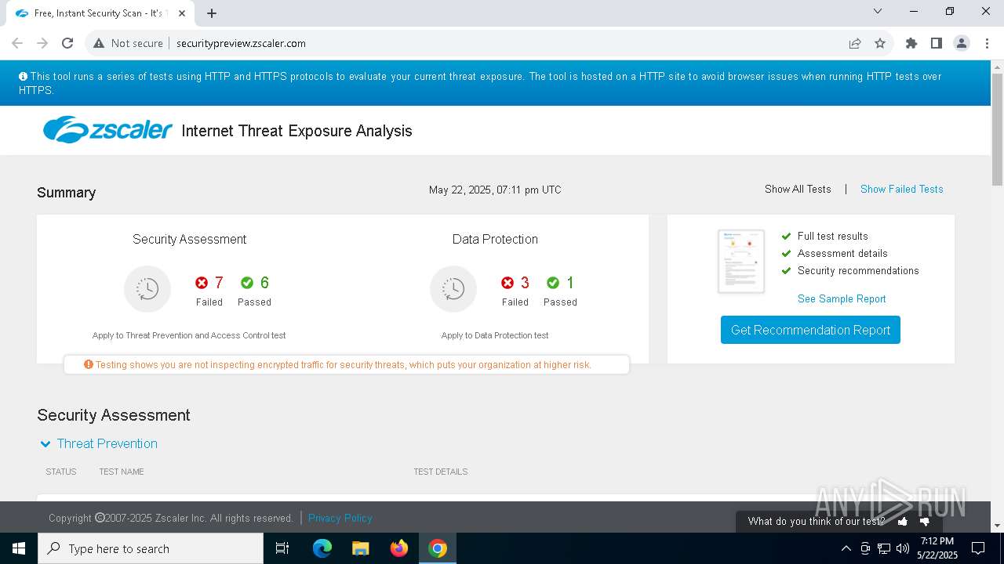Click the thumbs down feedback icon
The height and width of the screenshot is (564, 1004).
click(x=925, y=522)
